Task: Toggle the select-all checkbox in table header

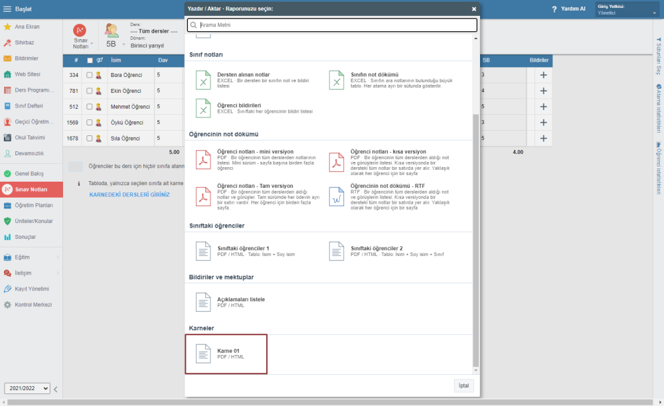Action: (90, 60)
